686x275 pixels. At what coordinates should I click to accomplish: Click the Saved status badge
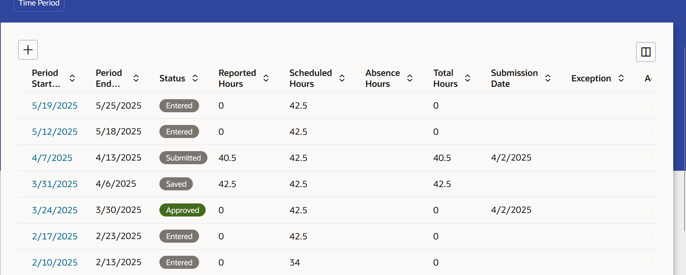pyautogui.click(x=176, y=184)
